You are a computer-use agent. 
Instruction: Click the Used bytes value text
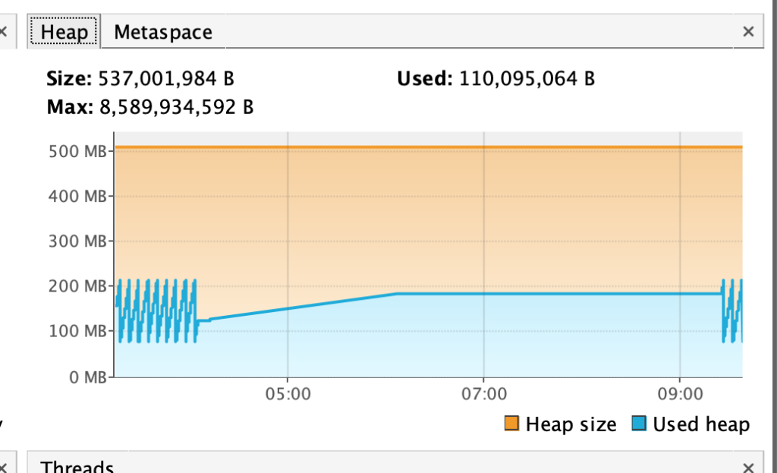pos(527,78)
